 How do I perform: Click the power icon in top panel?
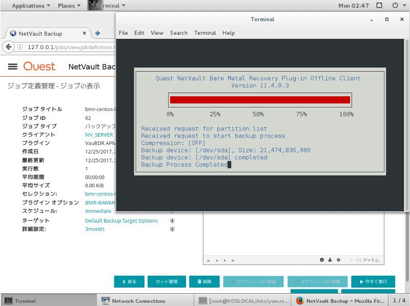tap(395, 5)
